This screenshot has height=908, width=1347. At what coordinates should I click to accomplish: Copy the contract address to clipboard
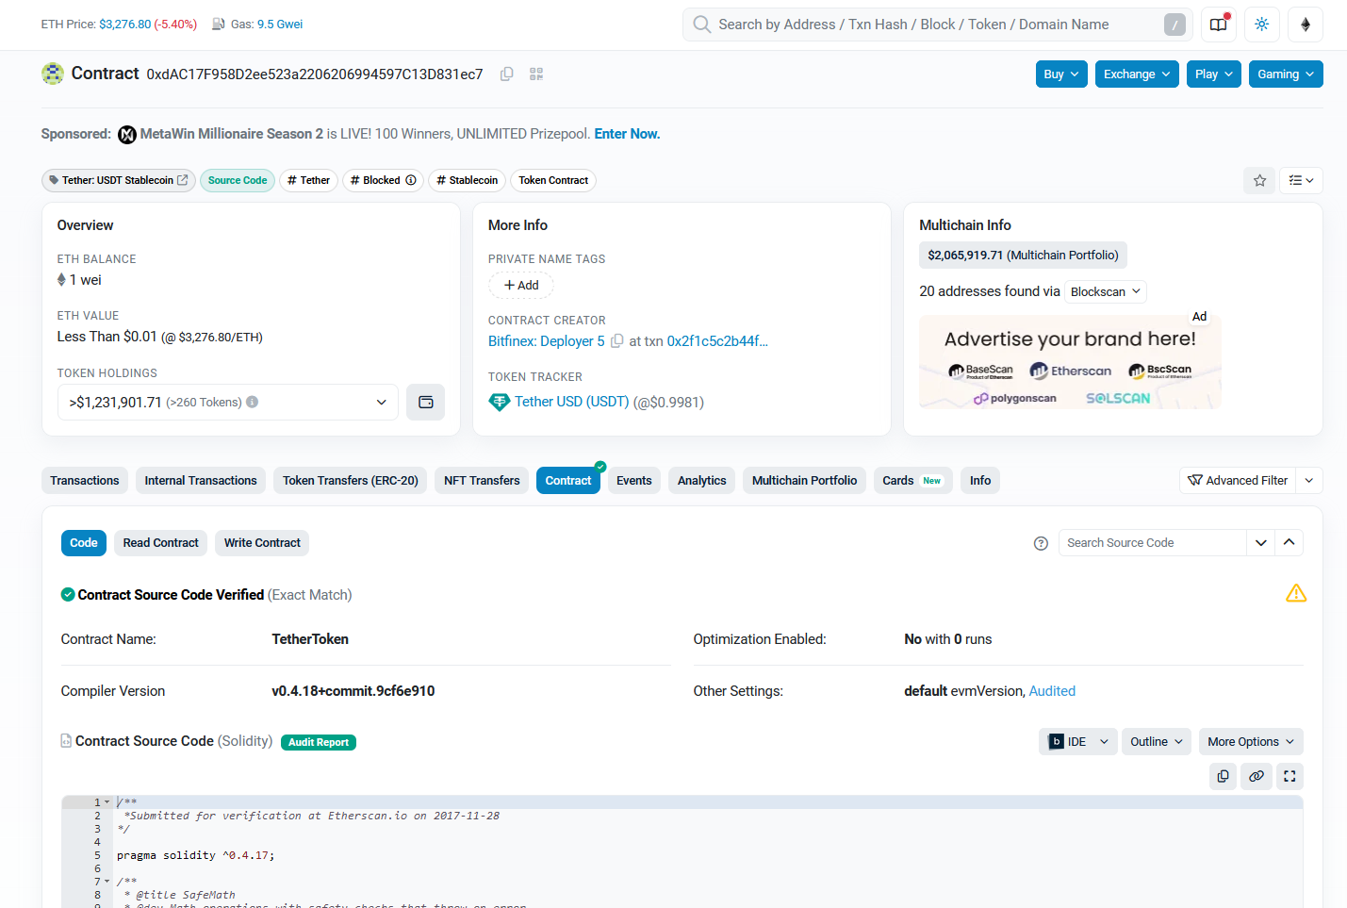[506, 74]
